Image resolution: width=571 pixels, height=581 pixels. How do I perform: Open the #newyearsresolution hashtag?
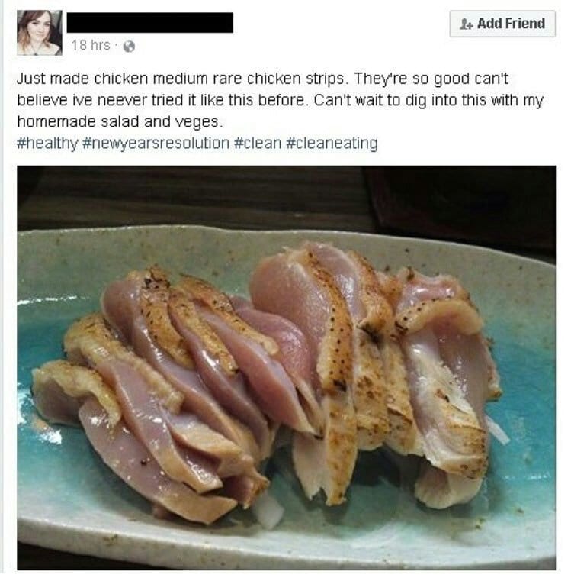(x=156, y=143)
